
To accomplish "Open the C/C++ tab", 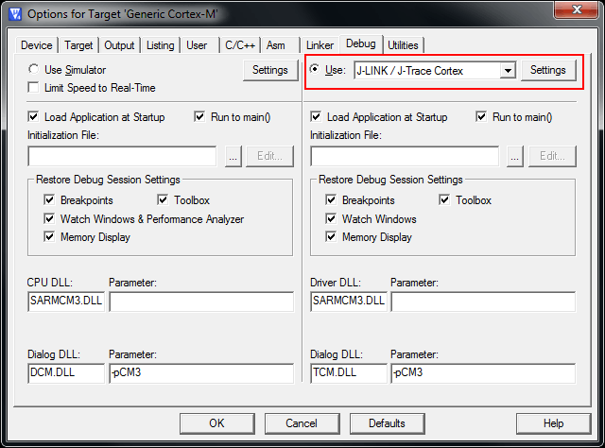I will [x=236, y=45].
